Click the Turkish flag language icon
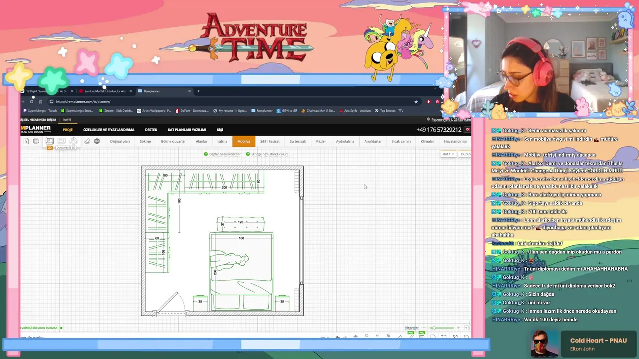 (468, 130)
